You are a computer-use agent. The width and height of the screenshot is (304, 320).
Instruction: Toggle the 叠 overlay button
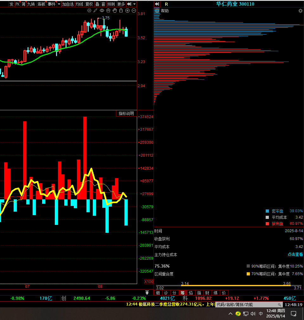click(x=98, y=4)
